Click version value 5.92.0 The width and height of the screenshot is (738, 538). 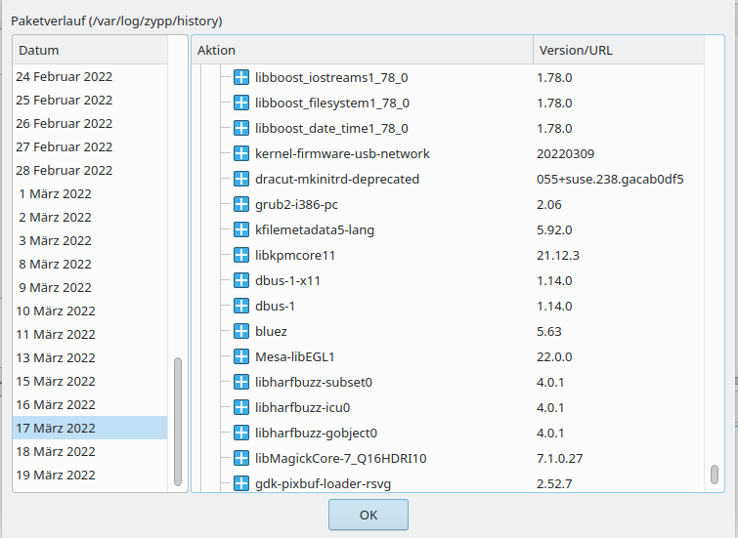pos(554,230)
